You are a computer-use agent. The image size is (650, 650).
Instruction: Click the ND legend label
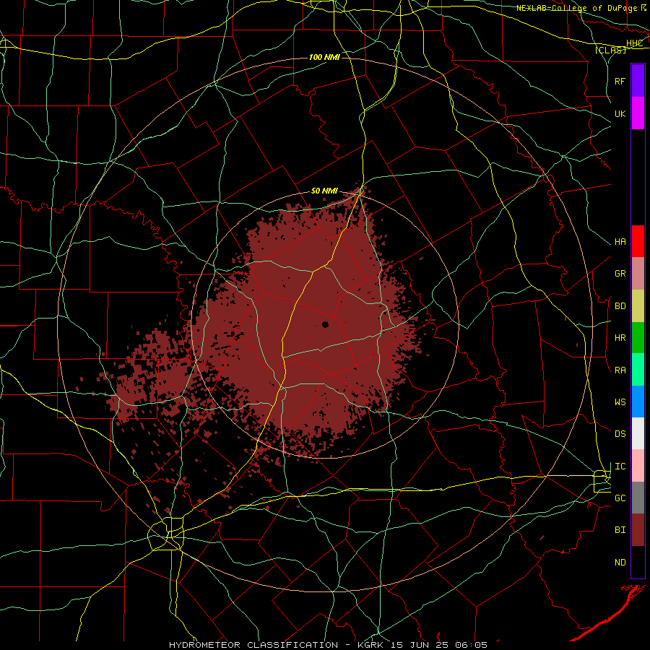pyautogui.click(x=620, y=563)
